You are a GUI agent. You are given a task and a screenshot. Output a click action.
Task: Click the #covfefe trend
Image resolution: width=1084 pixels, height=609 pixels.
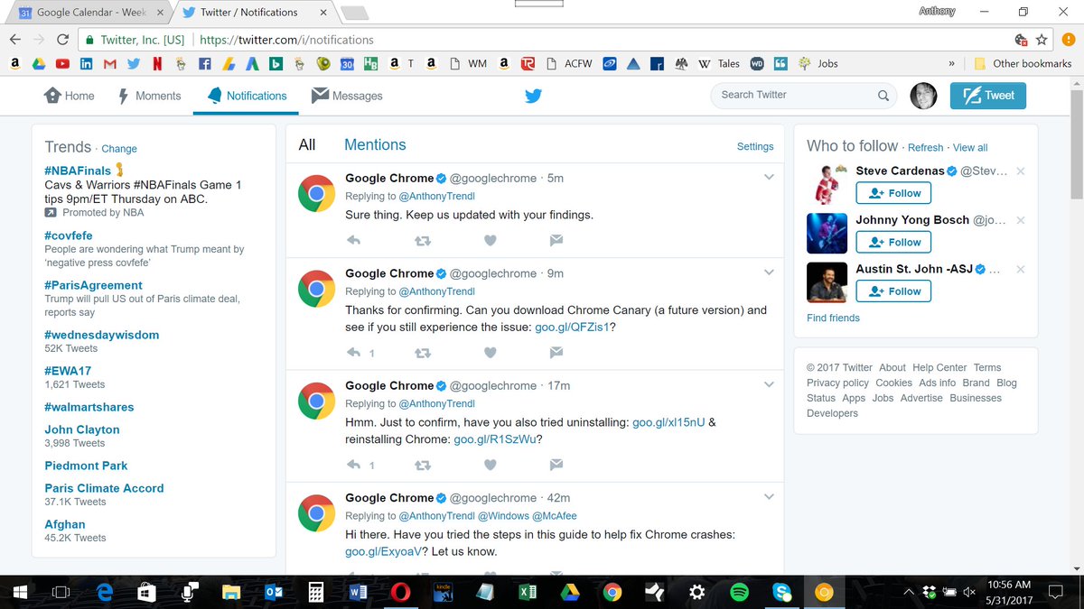(69, 235)
